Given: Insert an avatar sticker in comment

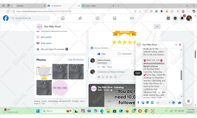Looking at the screenshot, I should pyautogui.click(x=99, y=77).
